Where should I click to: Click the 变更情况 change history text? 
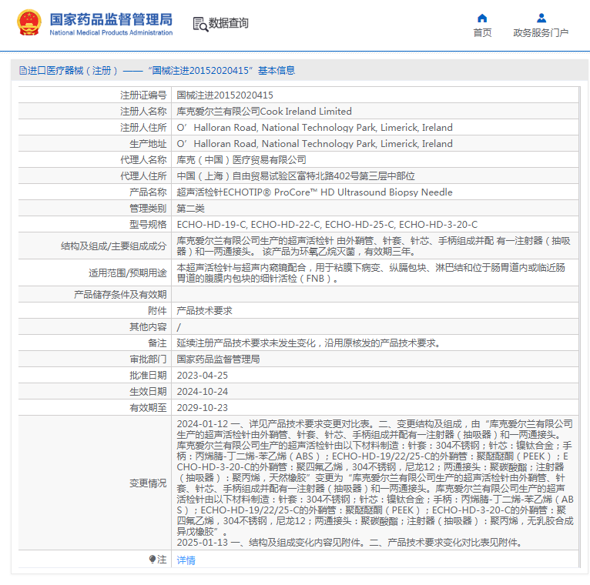(375, 483)
